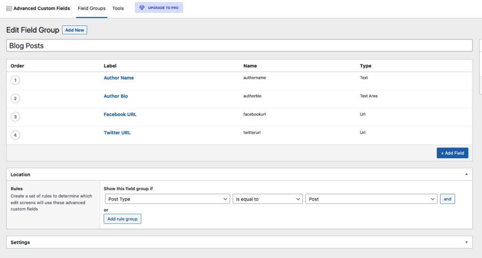This screenshot has height=258, width=482.
Task: Click order handle number 2
Action: tap(16, 98)
